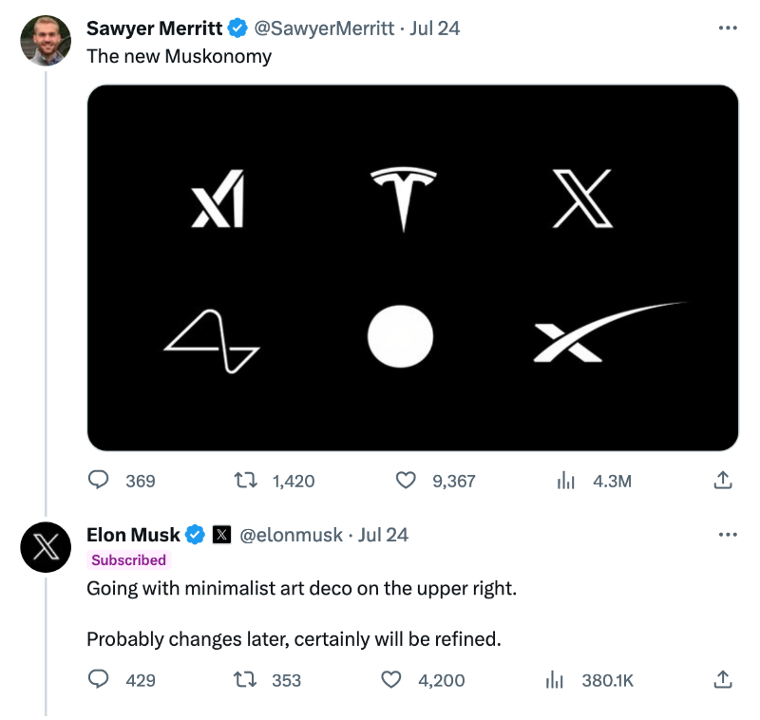Open Elon Musk's X avatar

[x=46, y=547]
